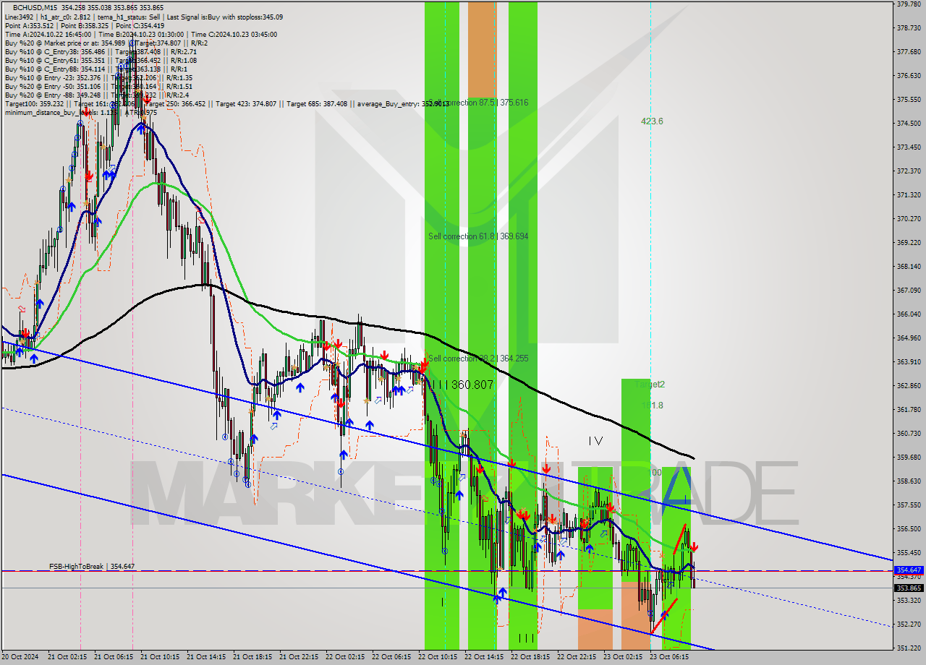926x665 pixels.
Task: Click 'Buy %20 @ Market price or at: 354.989'
Action: coord(65,43)
